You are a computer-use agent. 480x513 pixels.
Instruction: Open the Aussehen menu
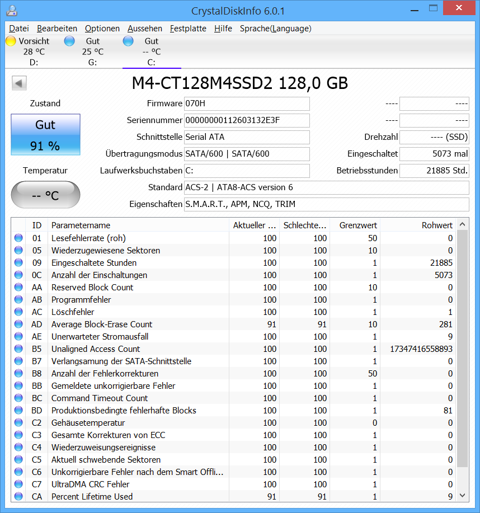click(x=145, y=29)
